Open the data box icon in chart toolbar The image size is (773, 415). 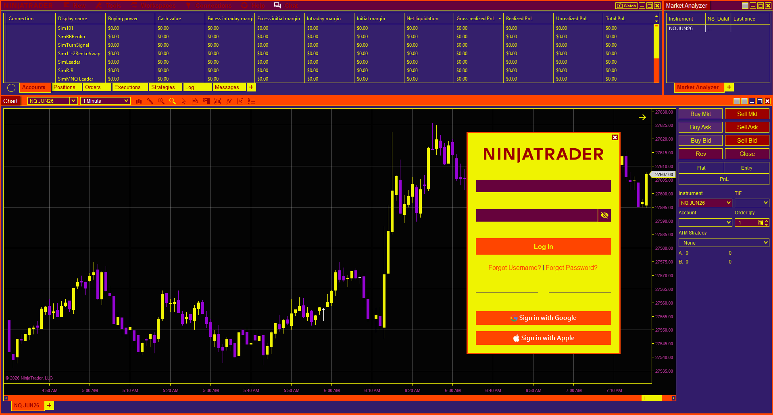click(x=195, y=101)
